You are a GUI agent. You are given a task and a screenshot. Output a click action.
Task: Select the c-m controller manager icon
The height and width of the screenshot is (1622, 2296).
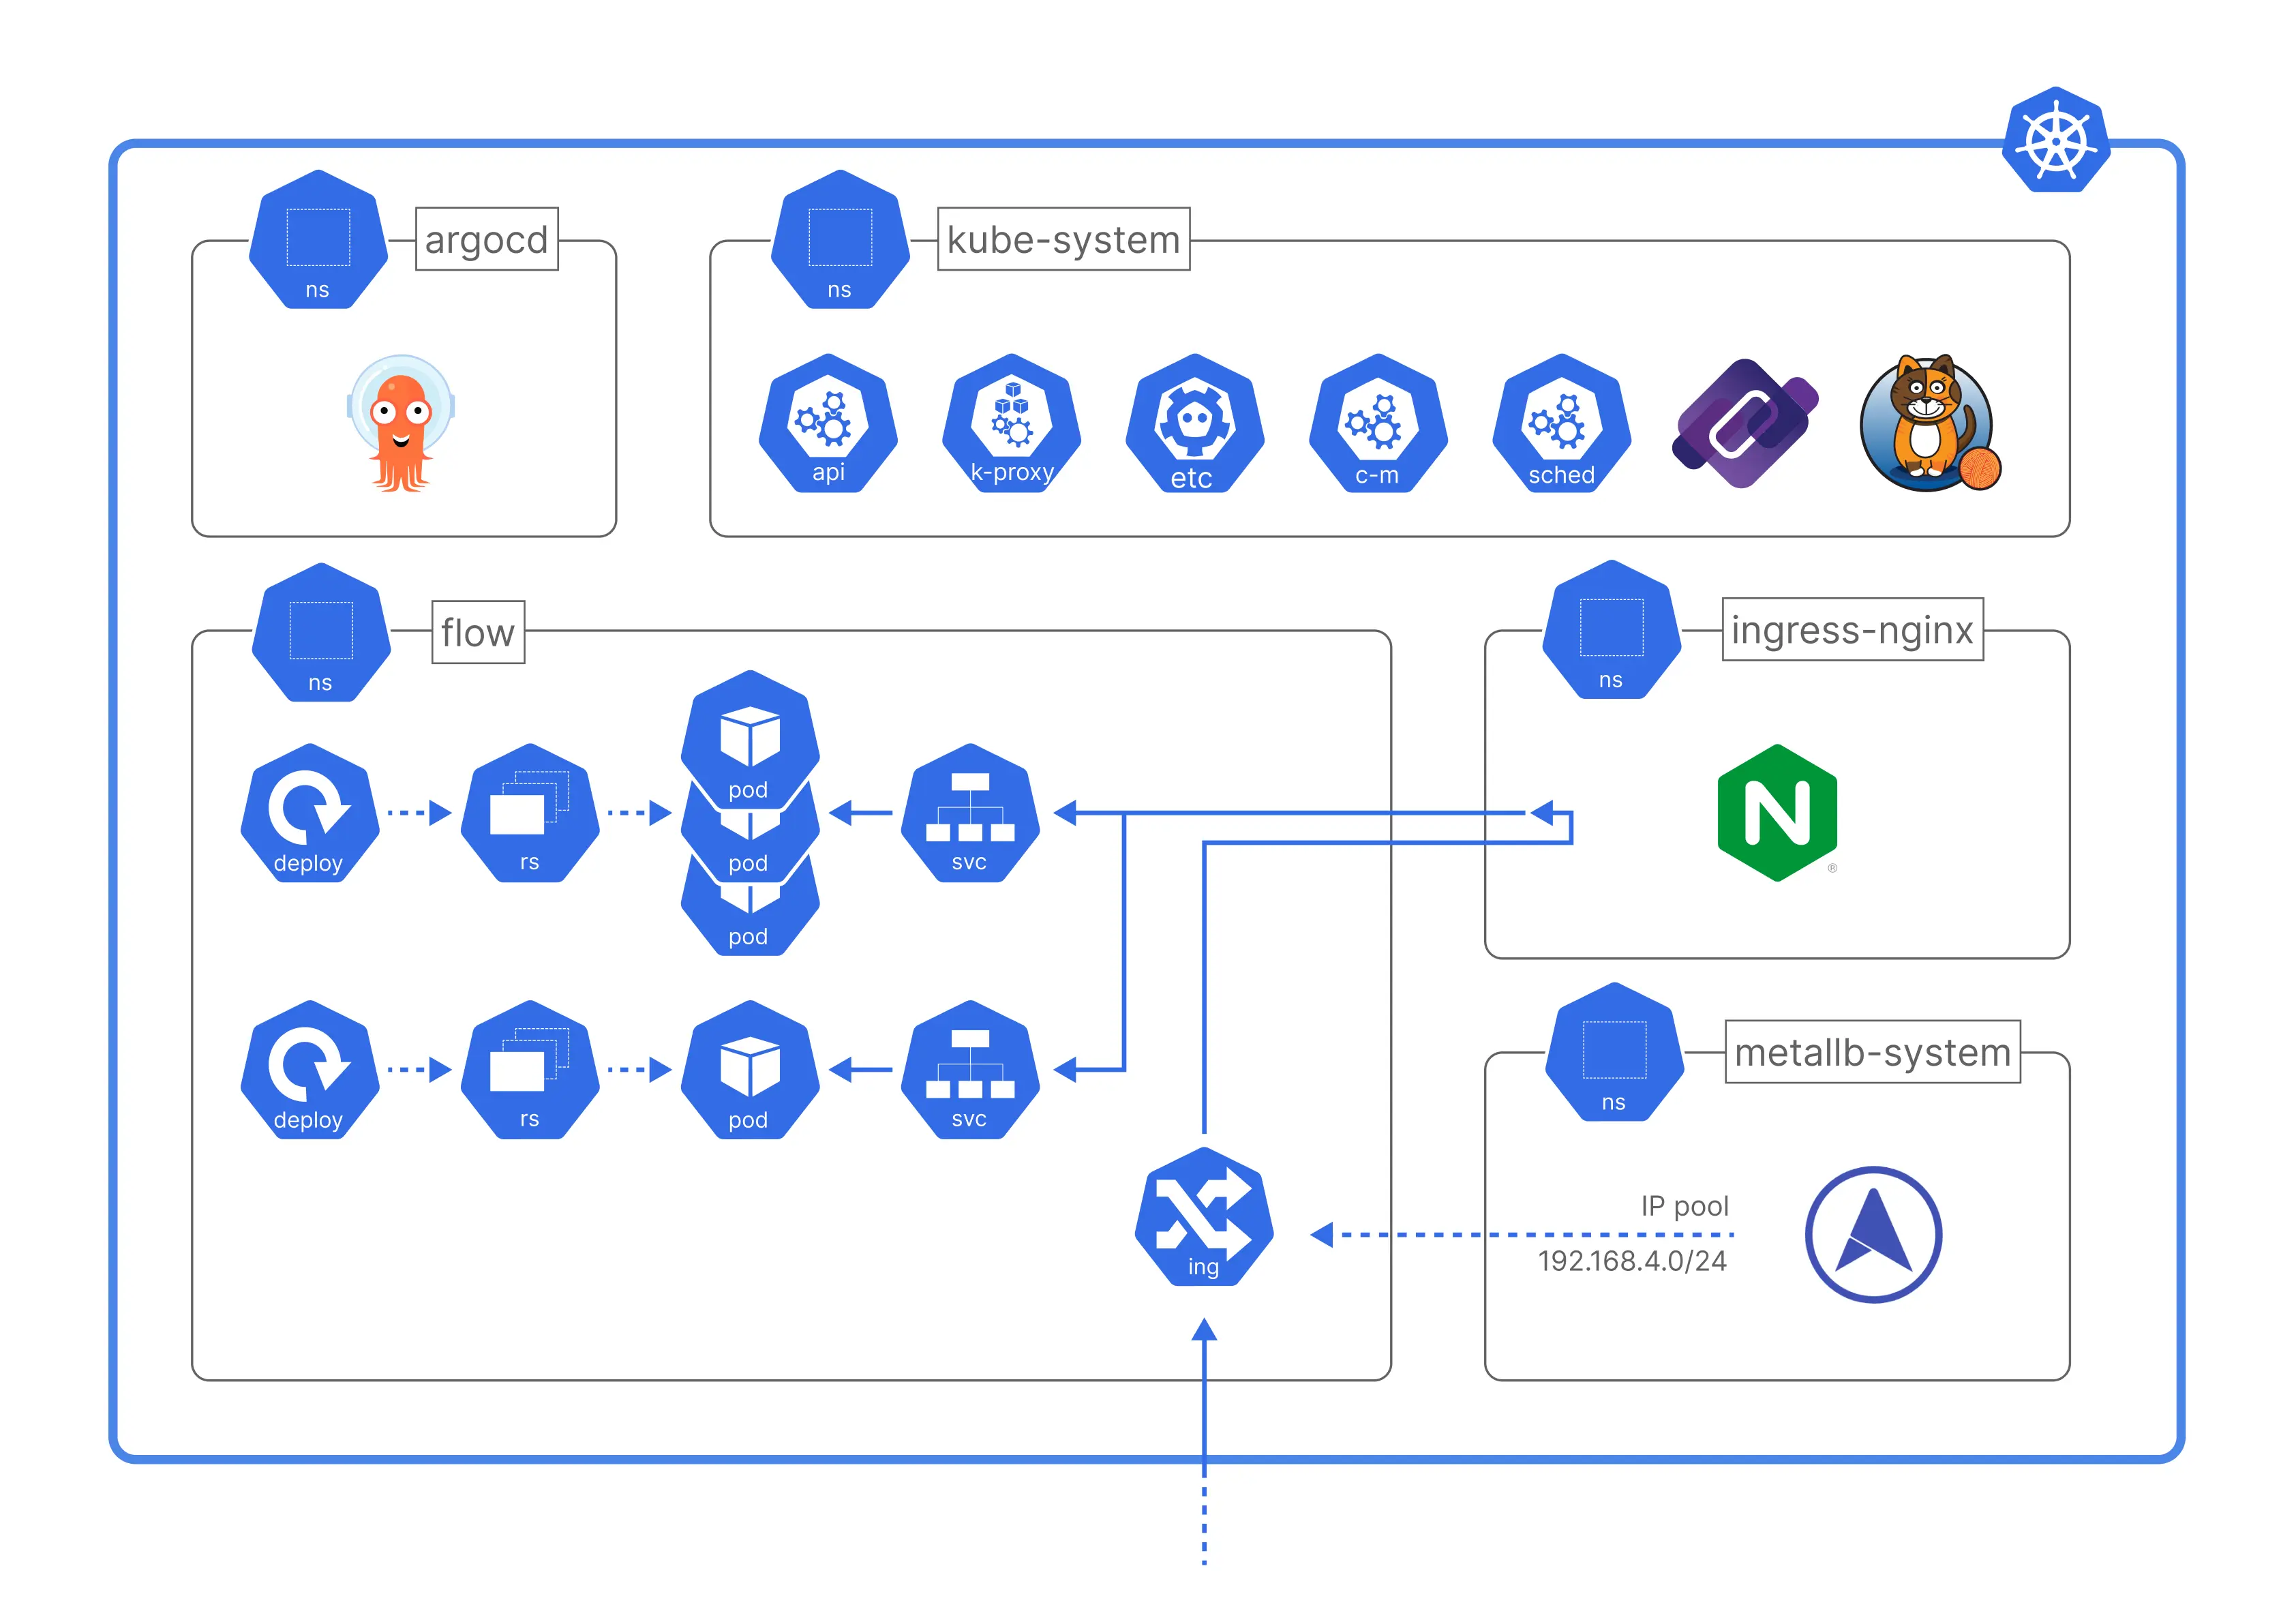pos(1378,422)
